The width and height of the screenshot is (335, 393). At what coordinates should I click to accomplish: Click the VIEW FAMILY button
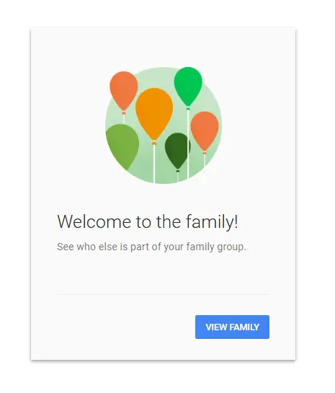(232, 327)
